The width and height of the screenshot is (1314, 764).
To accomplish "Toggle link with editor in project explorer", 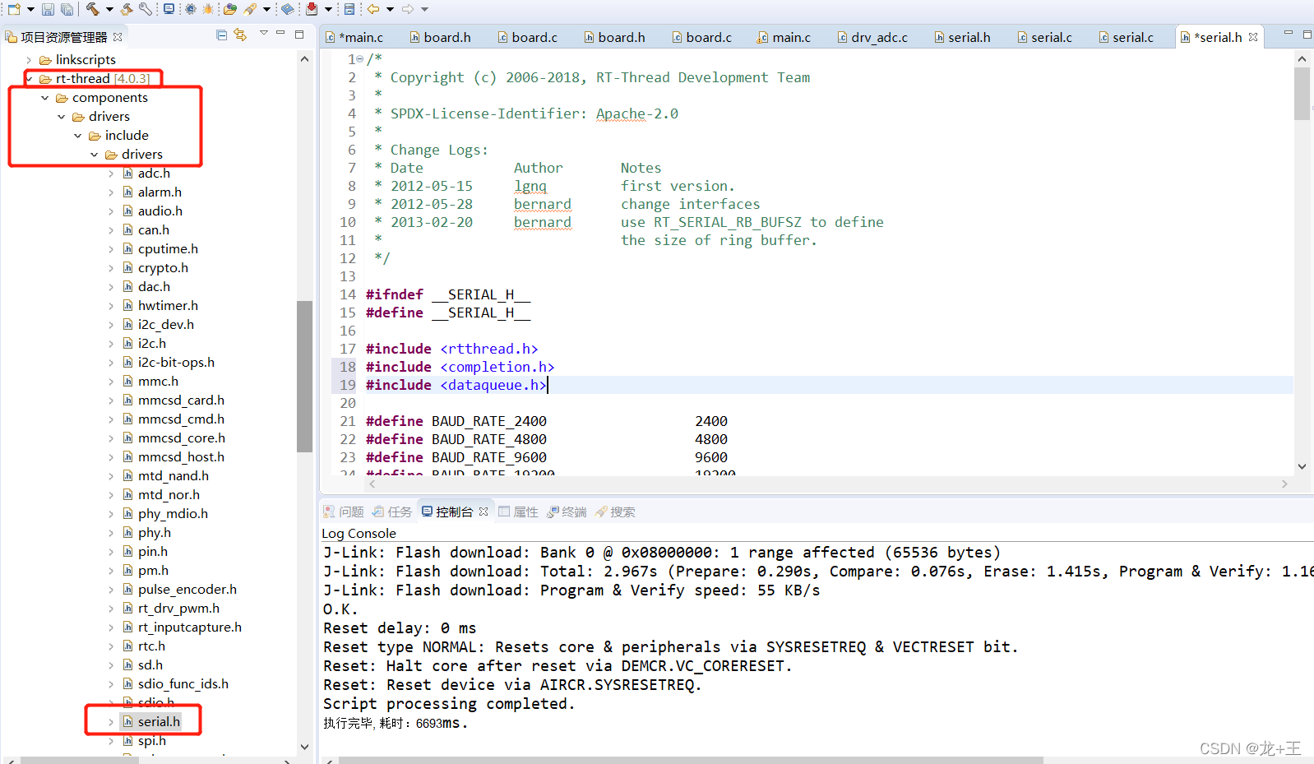I will [x=240, y=35].
